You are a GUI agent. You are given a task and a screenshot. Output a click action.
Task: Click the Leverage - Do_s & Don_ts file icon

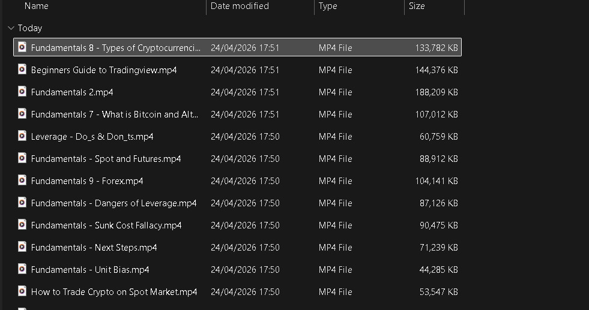(x=22, y=136)
